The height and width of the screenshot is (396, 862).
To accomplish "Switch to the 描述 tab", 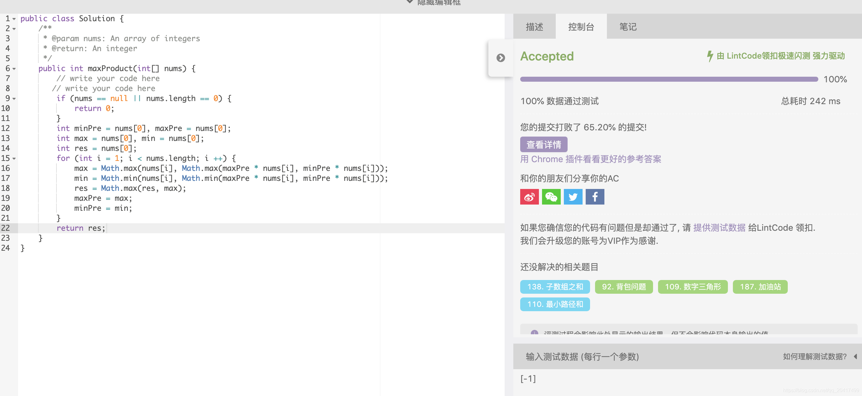I will (x=534, y=27).
